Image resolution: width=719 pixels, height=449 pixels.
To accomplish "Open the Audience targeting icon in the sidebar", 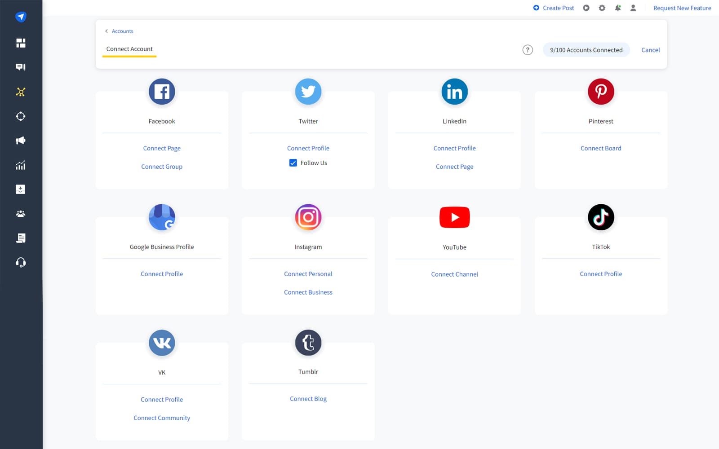I will tap(21, 116).
